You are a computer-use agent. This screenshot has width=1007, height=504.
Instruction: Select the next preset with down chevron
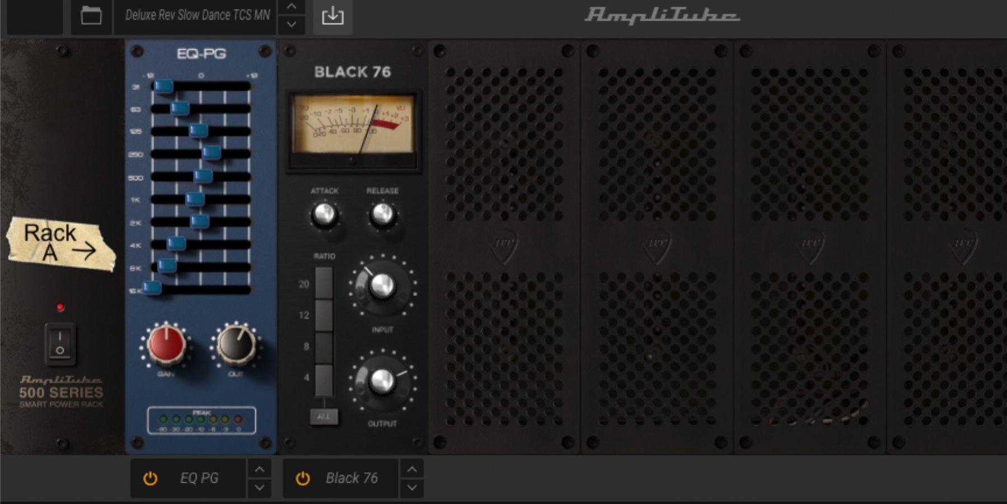(x=292, y=25)
